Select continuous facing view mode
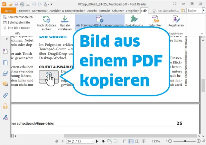The width and height of the screenshot is (206, 145). click(x=144, y=141)
